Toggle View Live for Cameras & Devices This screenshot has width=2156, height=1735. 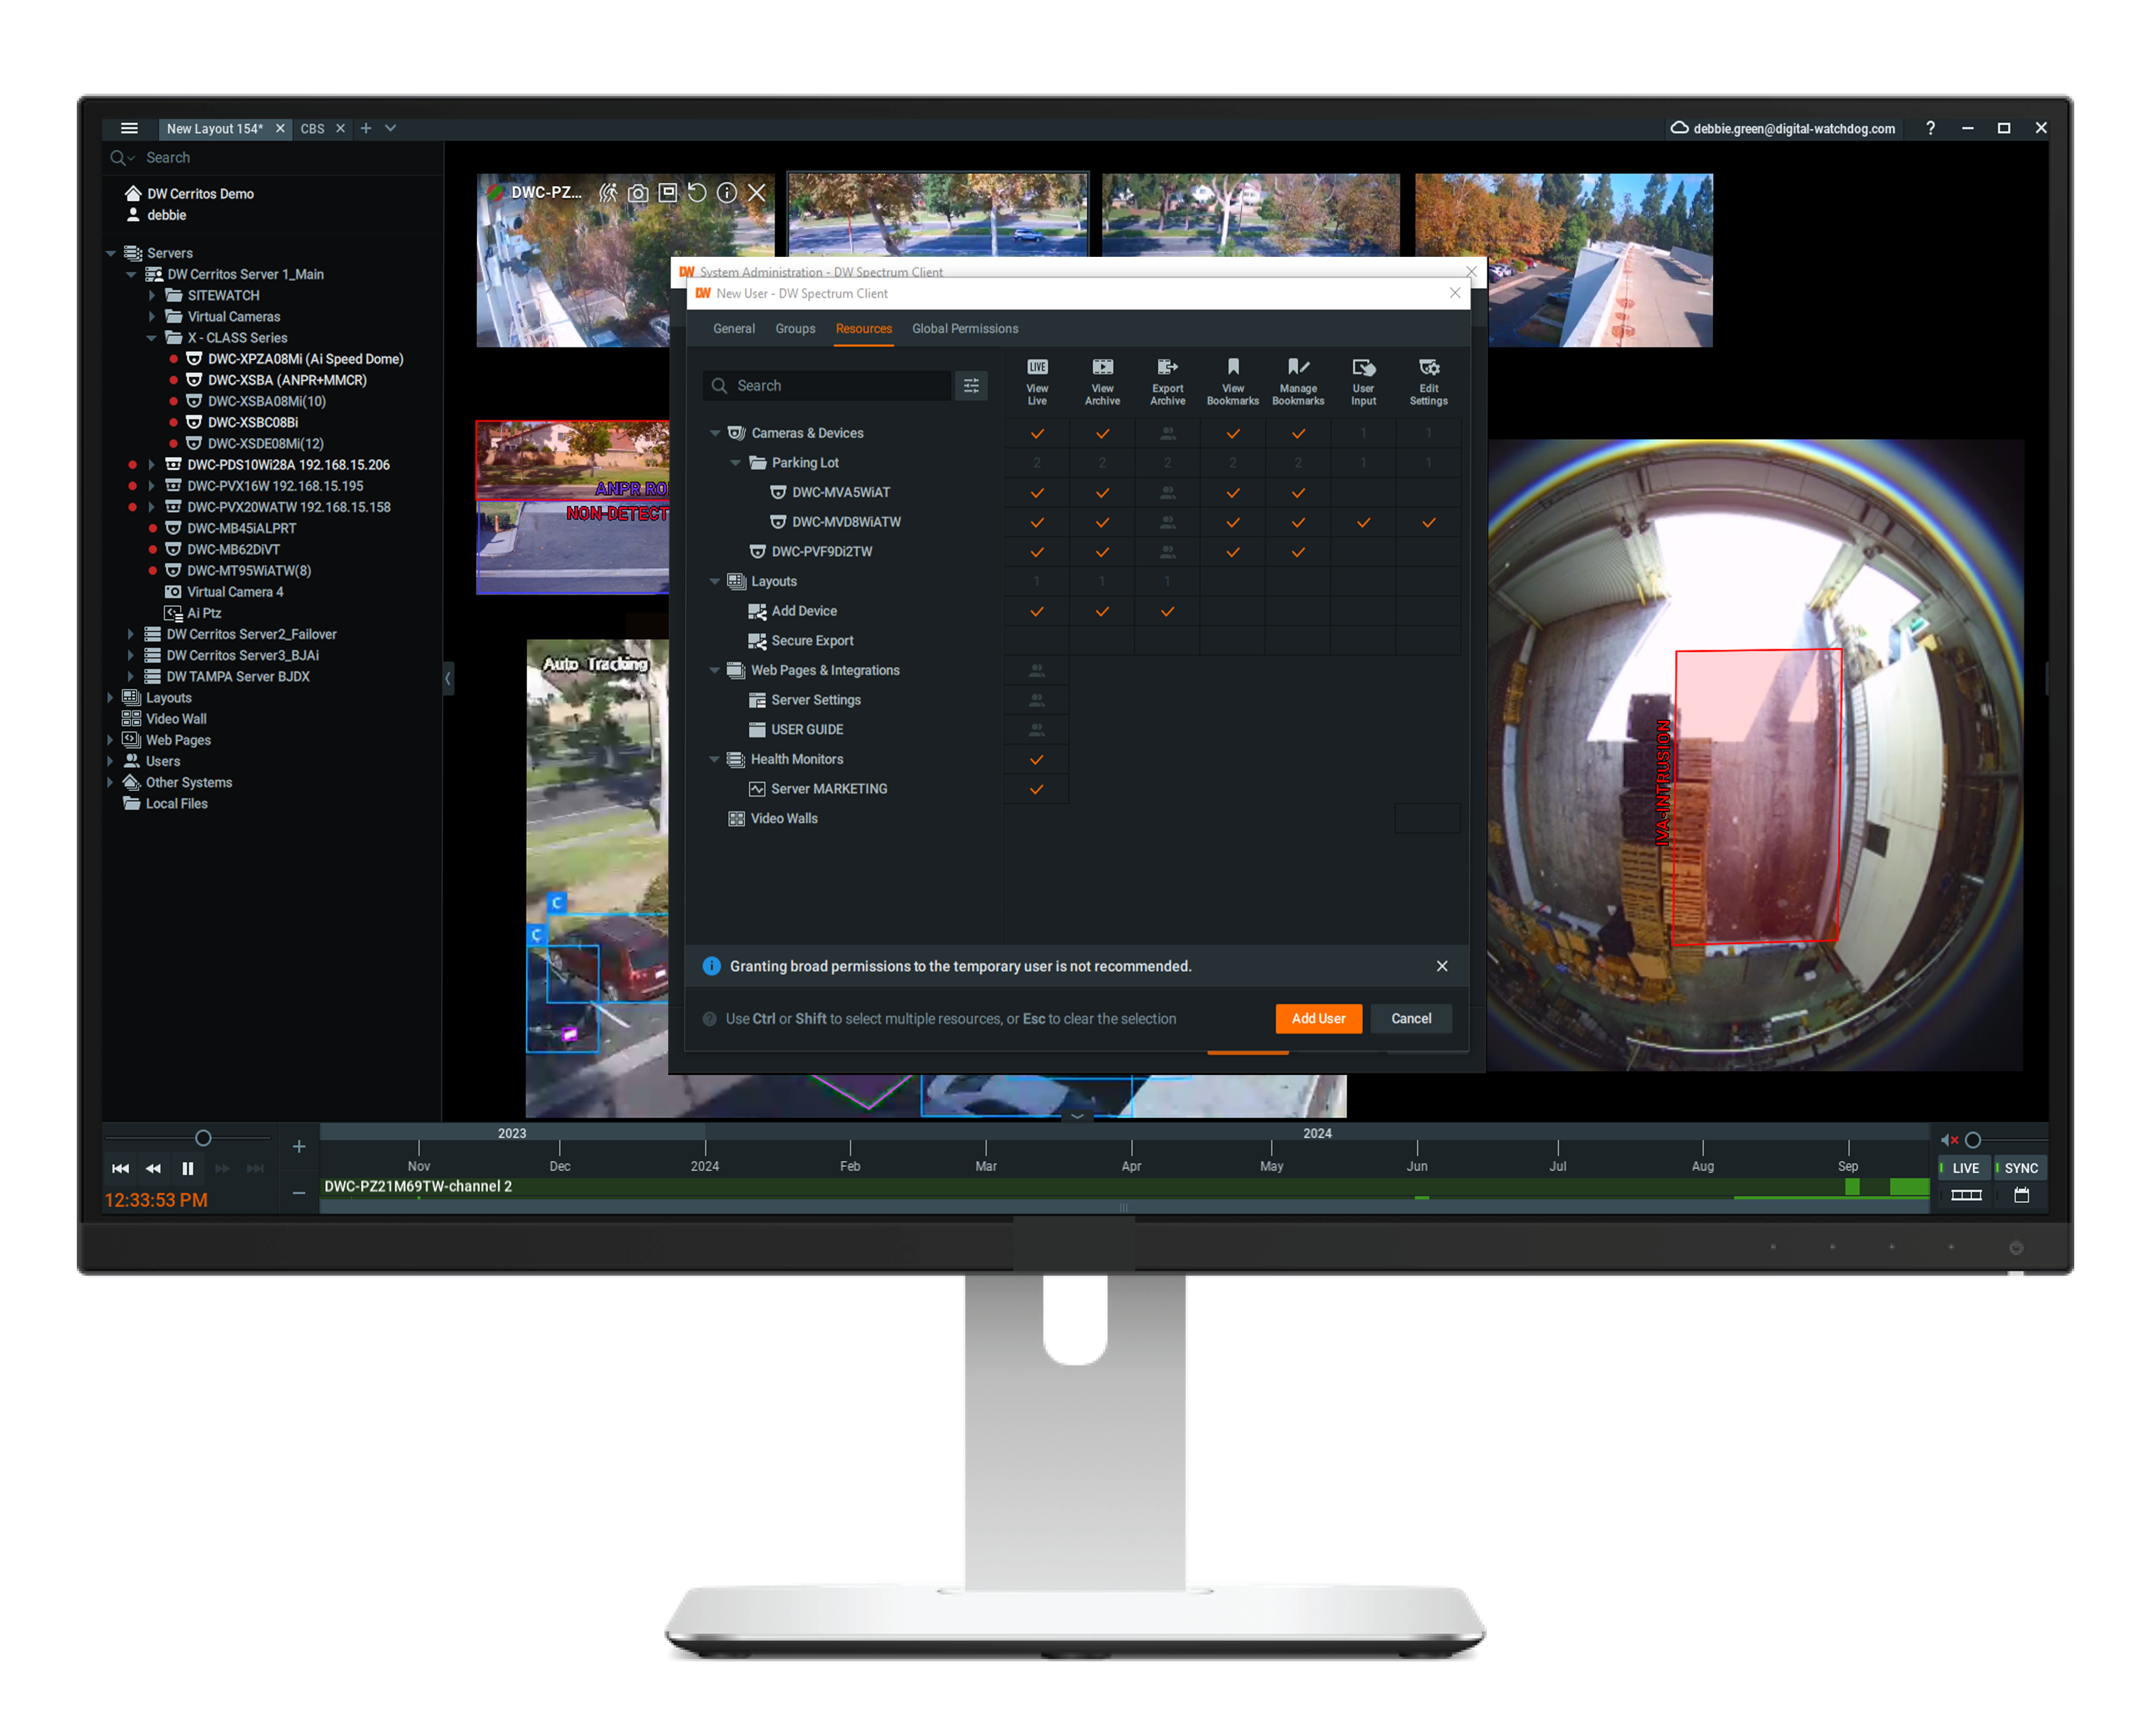[x=1037, y=434]
